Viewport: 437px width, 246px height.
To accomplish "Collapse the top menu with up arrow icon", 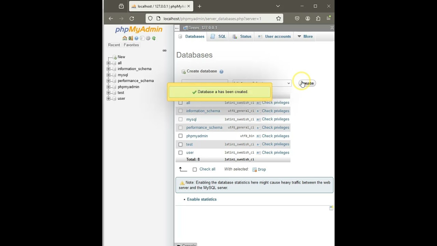I will pos(332,28).
